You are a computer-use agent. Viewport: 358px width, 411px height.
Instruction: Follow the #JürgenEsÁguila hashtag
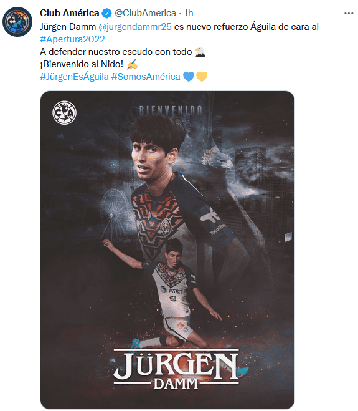coord(74,77)
